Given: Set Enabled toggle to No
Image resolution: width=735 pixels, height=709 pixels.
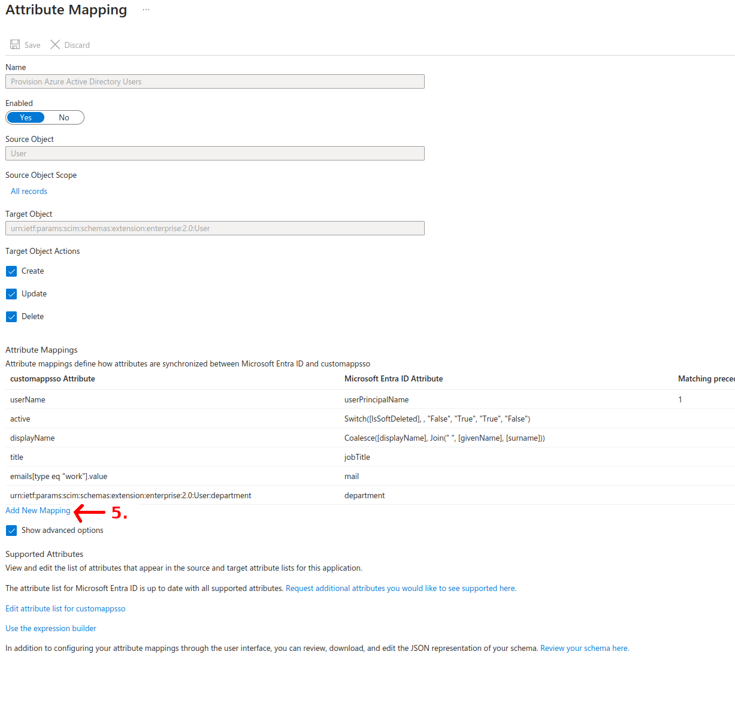Looking at the screenshot, I should point(64,118).
